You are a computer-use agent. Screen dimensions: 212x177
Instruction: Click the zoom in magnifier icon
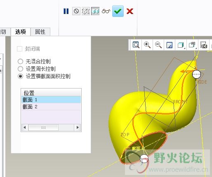tap(147, 45)
